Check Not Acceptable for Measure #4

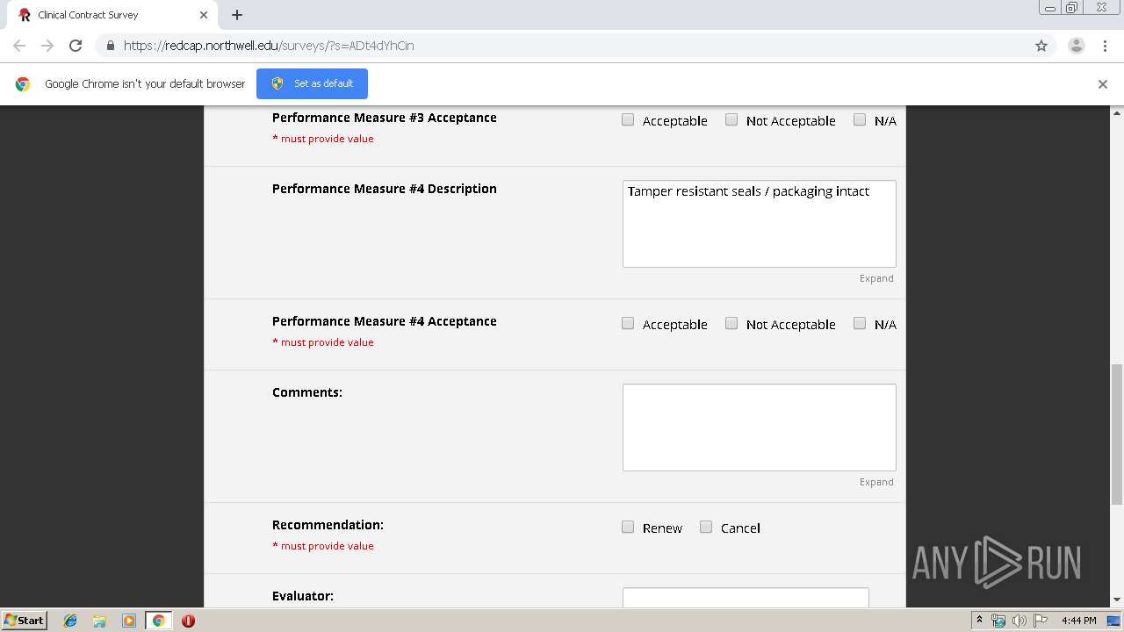(x=731, y=323)
